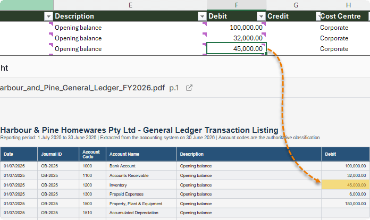Select the 100,000.00 debit cell in spreadsheet
Image resolution: width=370 pixels, height=220 pixels.
pos(237,27)
